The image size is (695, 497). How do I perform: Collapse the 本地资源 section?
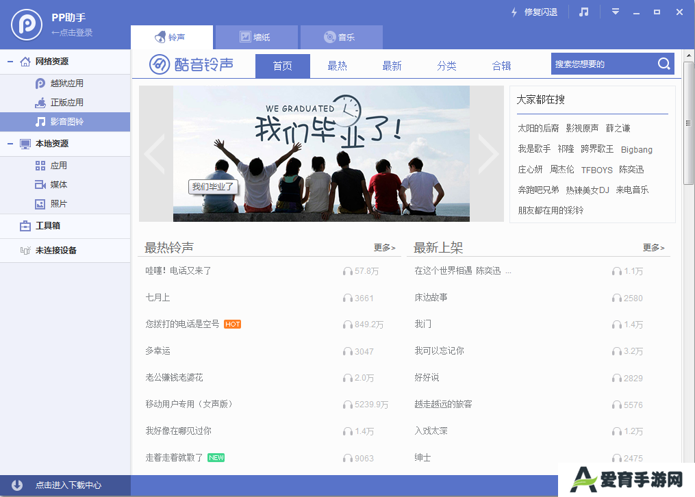[10, 144]
